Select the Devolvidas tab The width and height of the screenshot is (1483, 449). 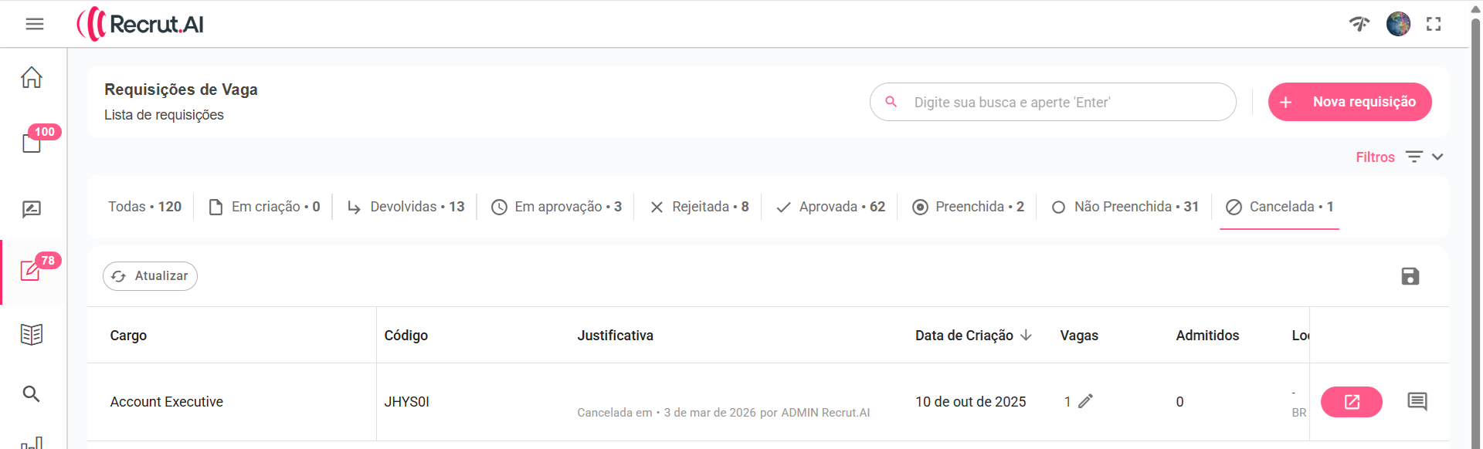click(x=406, y=207)
